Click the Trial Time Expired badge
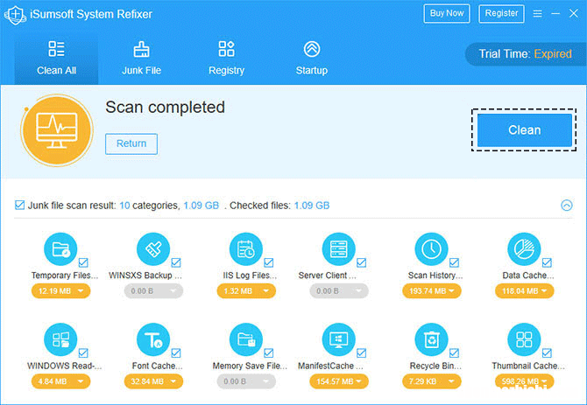The height and width of the screenshot is (405, 587). 525,54
